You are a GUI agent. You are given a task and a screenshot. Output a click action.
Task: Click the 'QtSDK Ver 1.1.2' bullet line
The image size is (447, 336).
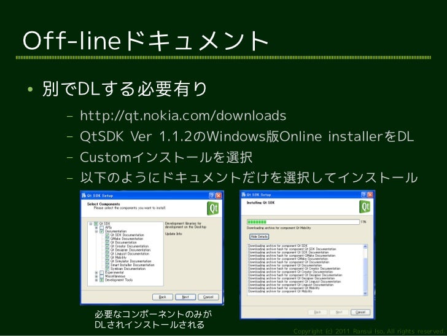pyautogui.click(x=247, y=136)
